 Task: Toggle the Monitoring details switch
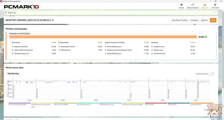coord(212,74)
